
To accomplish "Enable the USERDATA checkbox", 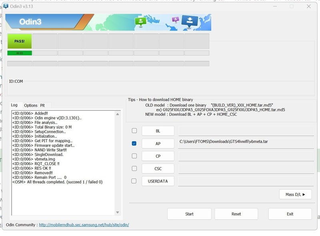I will 134,181.
